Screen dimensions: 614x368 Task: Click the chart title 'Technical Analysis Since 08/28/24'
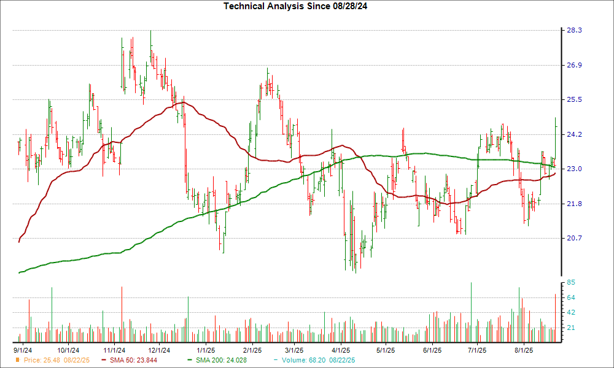tap(295, 6)
